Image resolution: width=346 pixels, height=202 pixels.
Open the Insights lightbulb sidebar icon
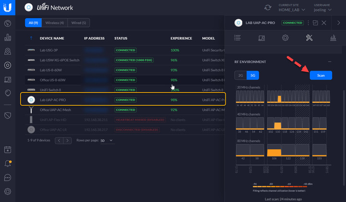tap(8, 93)
